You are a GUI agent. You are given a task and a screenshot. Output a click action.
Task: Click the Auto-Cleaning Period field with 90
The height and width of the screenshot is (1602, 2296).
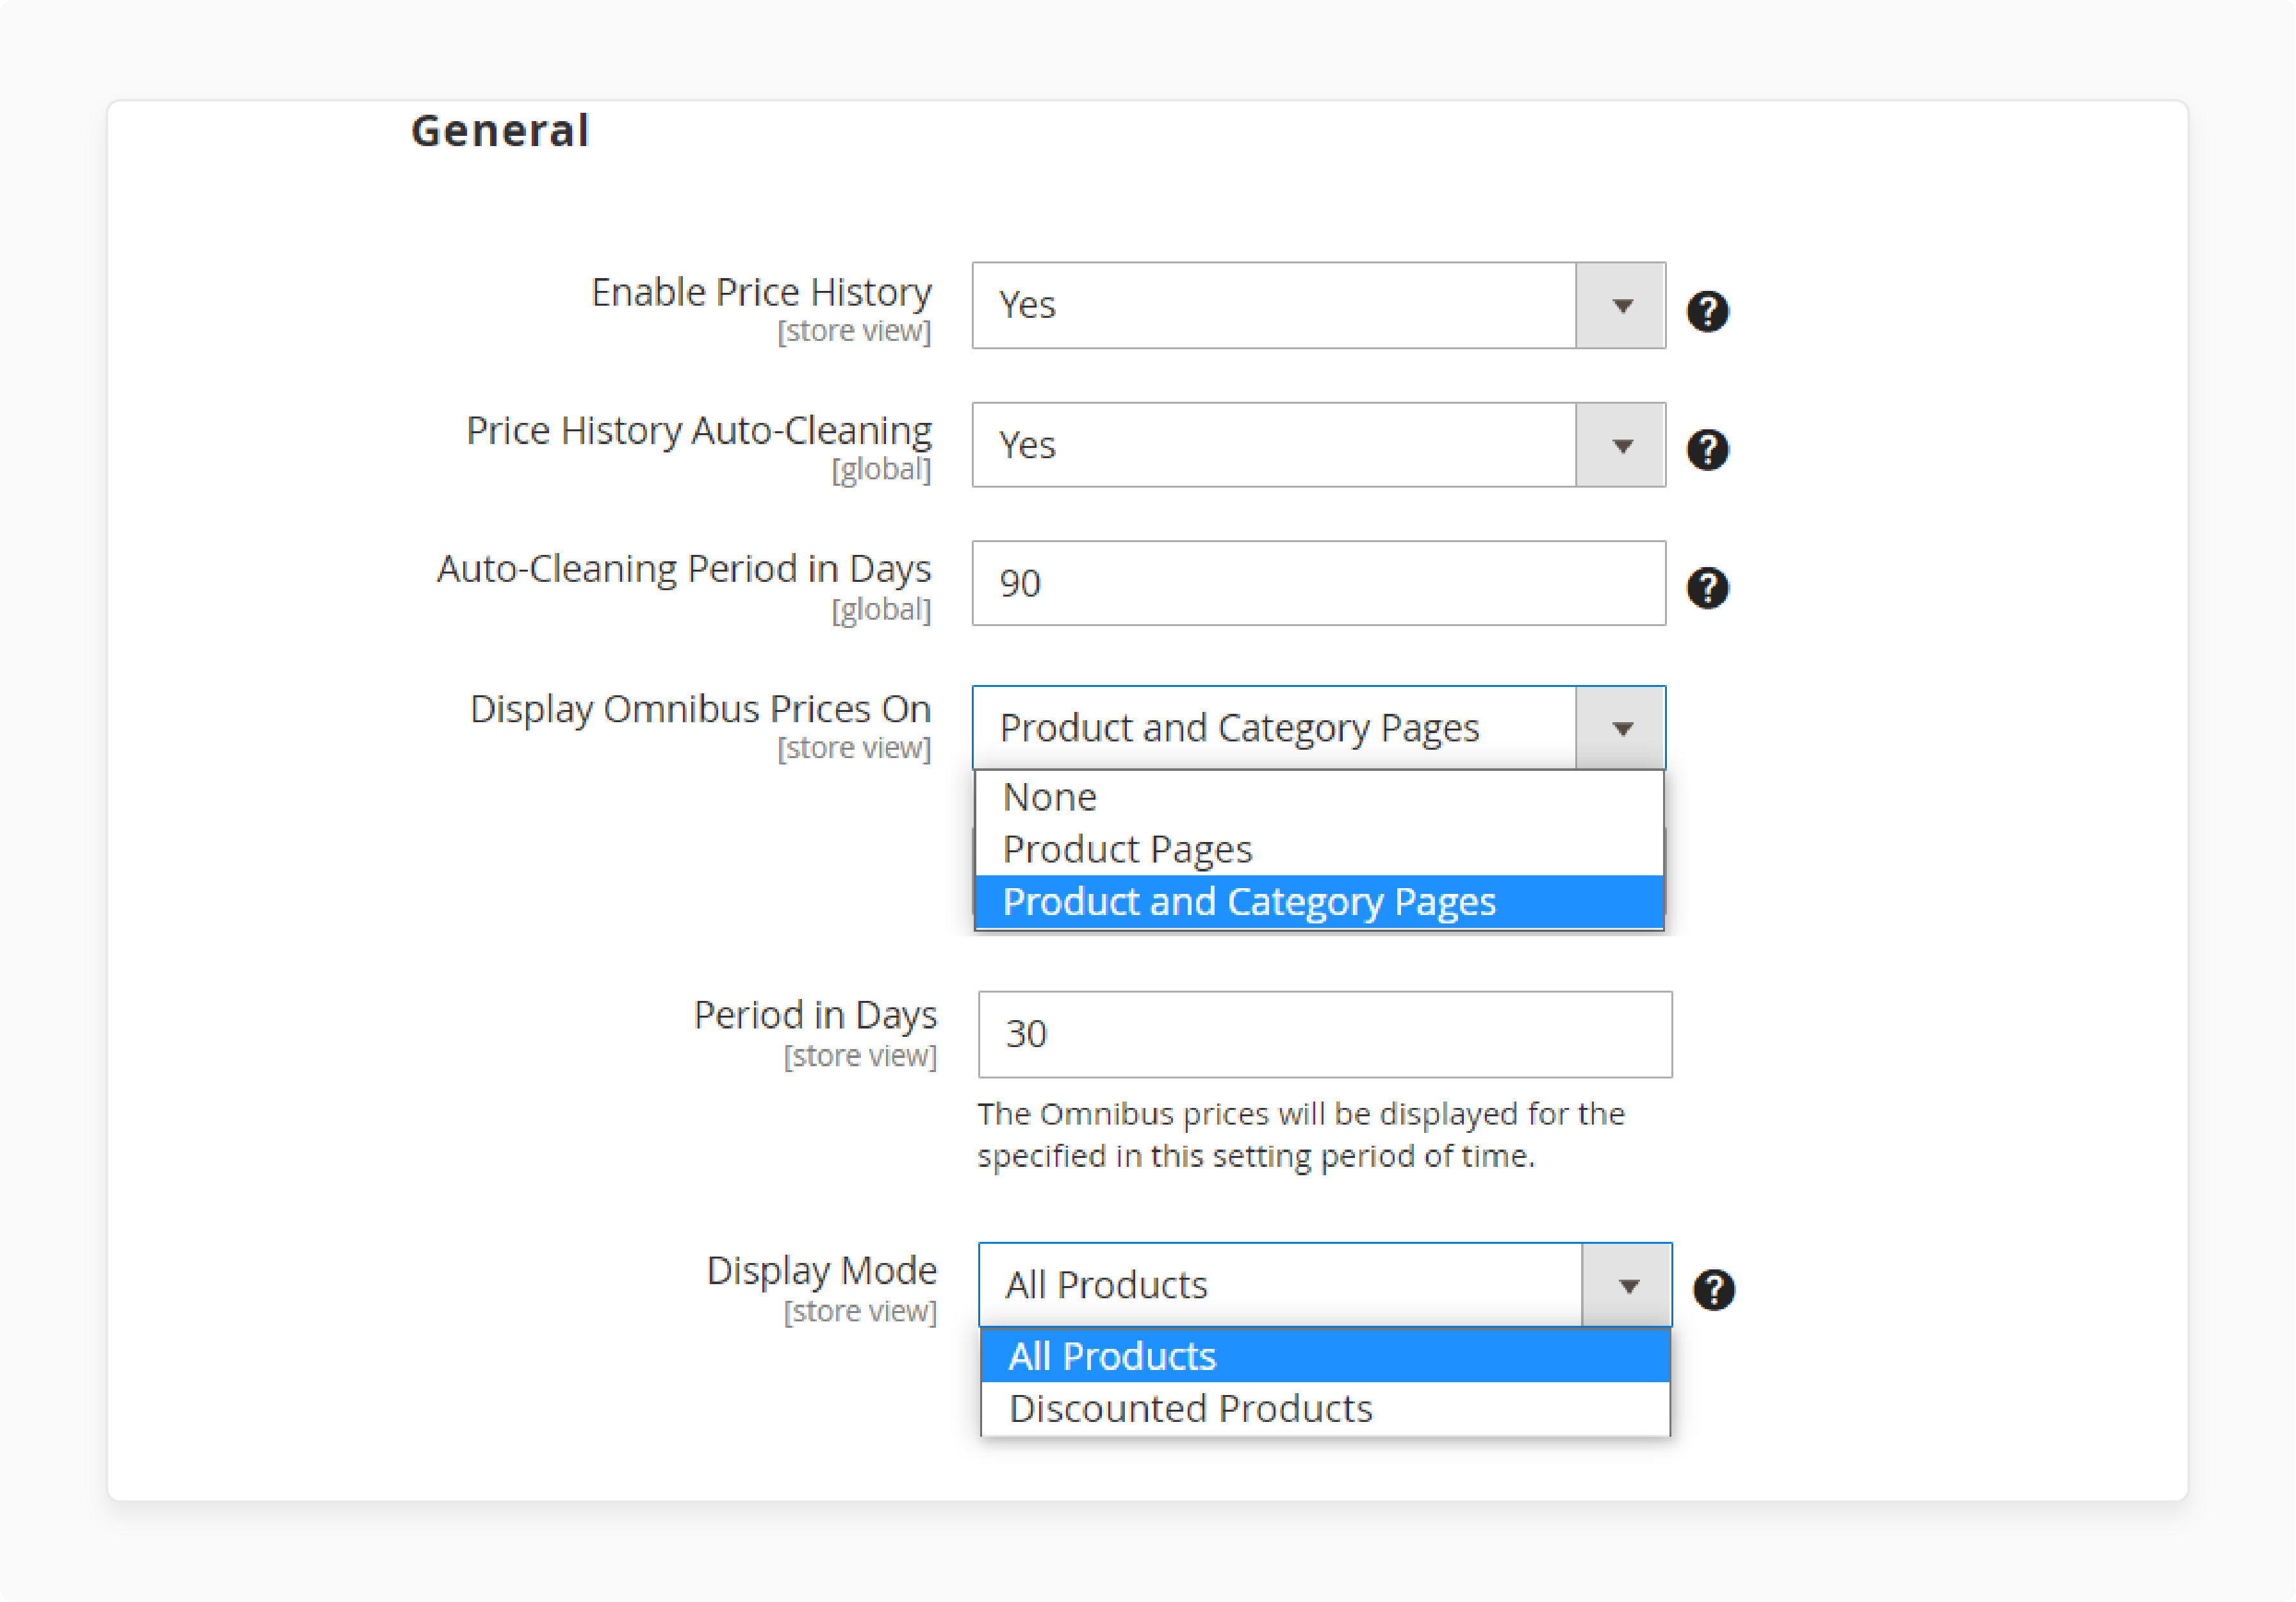pyautogui.click(x=1318, y=583)
